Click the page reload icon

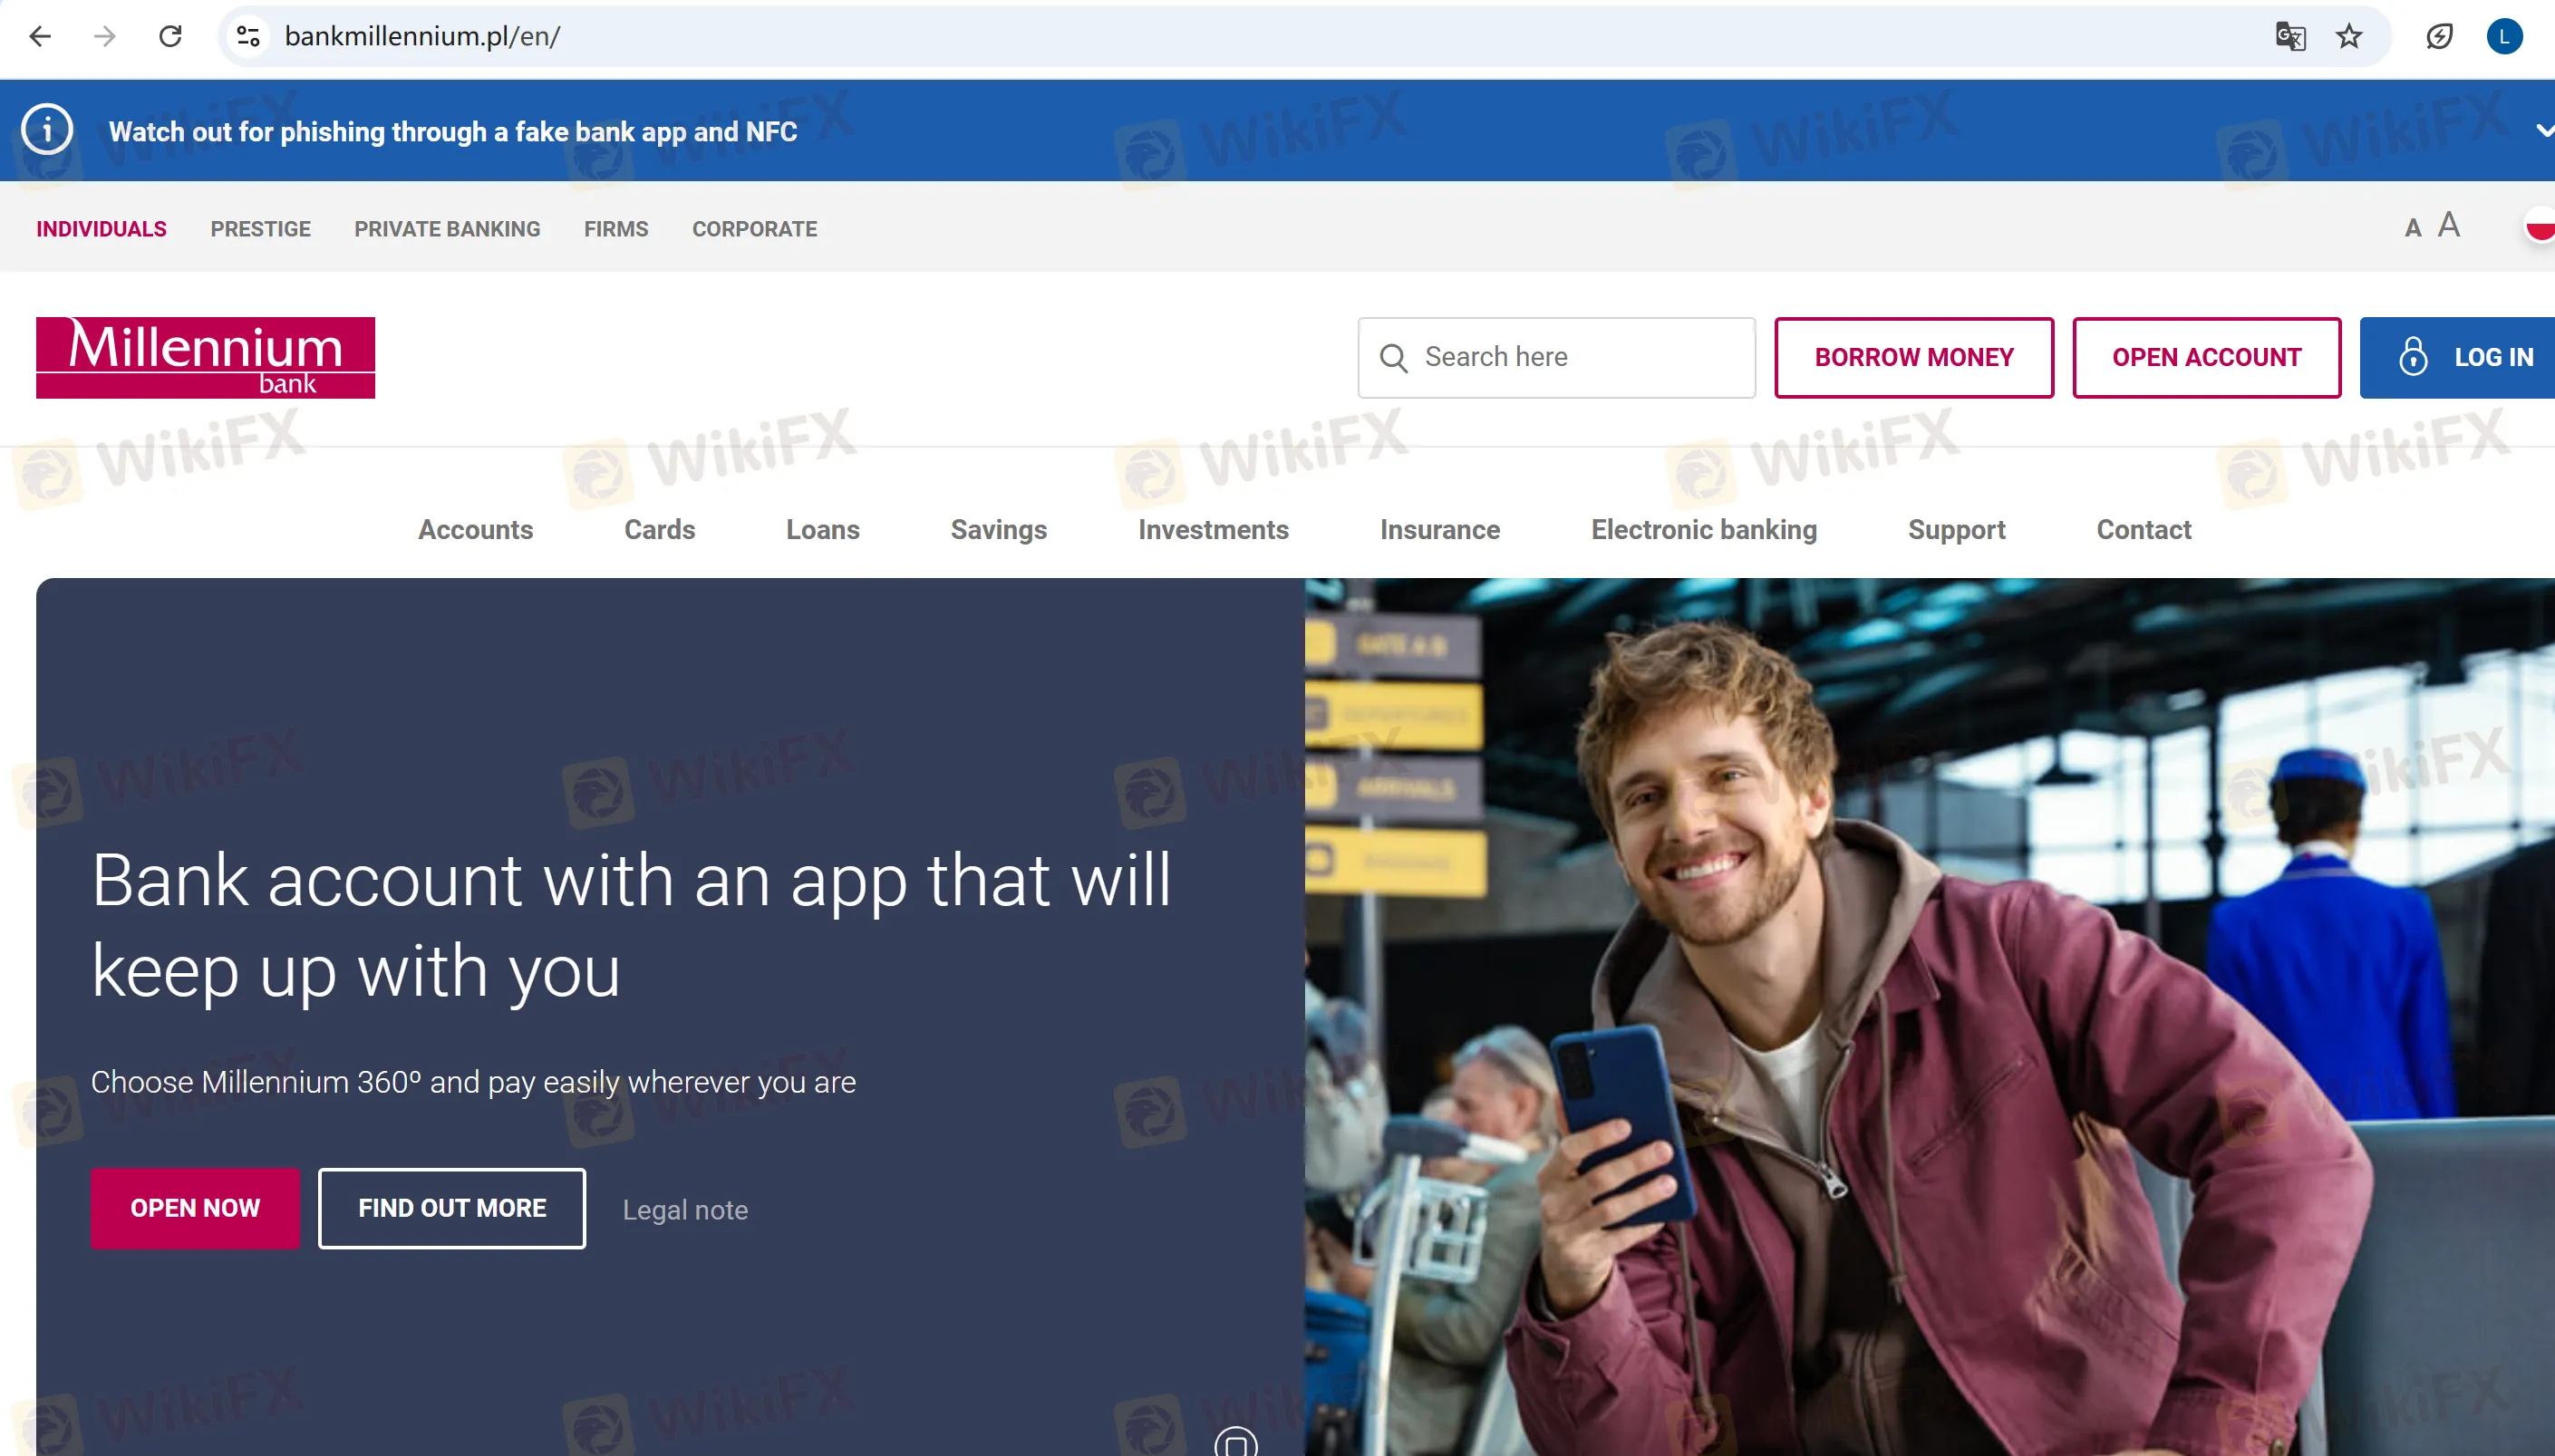170,36
